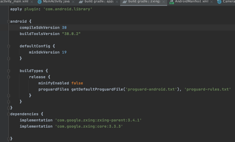Fold at the android closing brace marker
The height and width of the screenshot is (142, 235).
click(x=9, y=108)
